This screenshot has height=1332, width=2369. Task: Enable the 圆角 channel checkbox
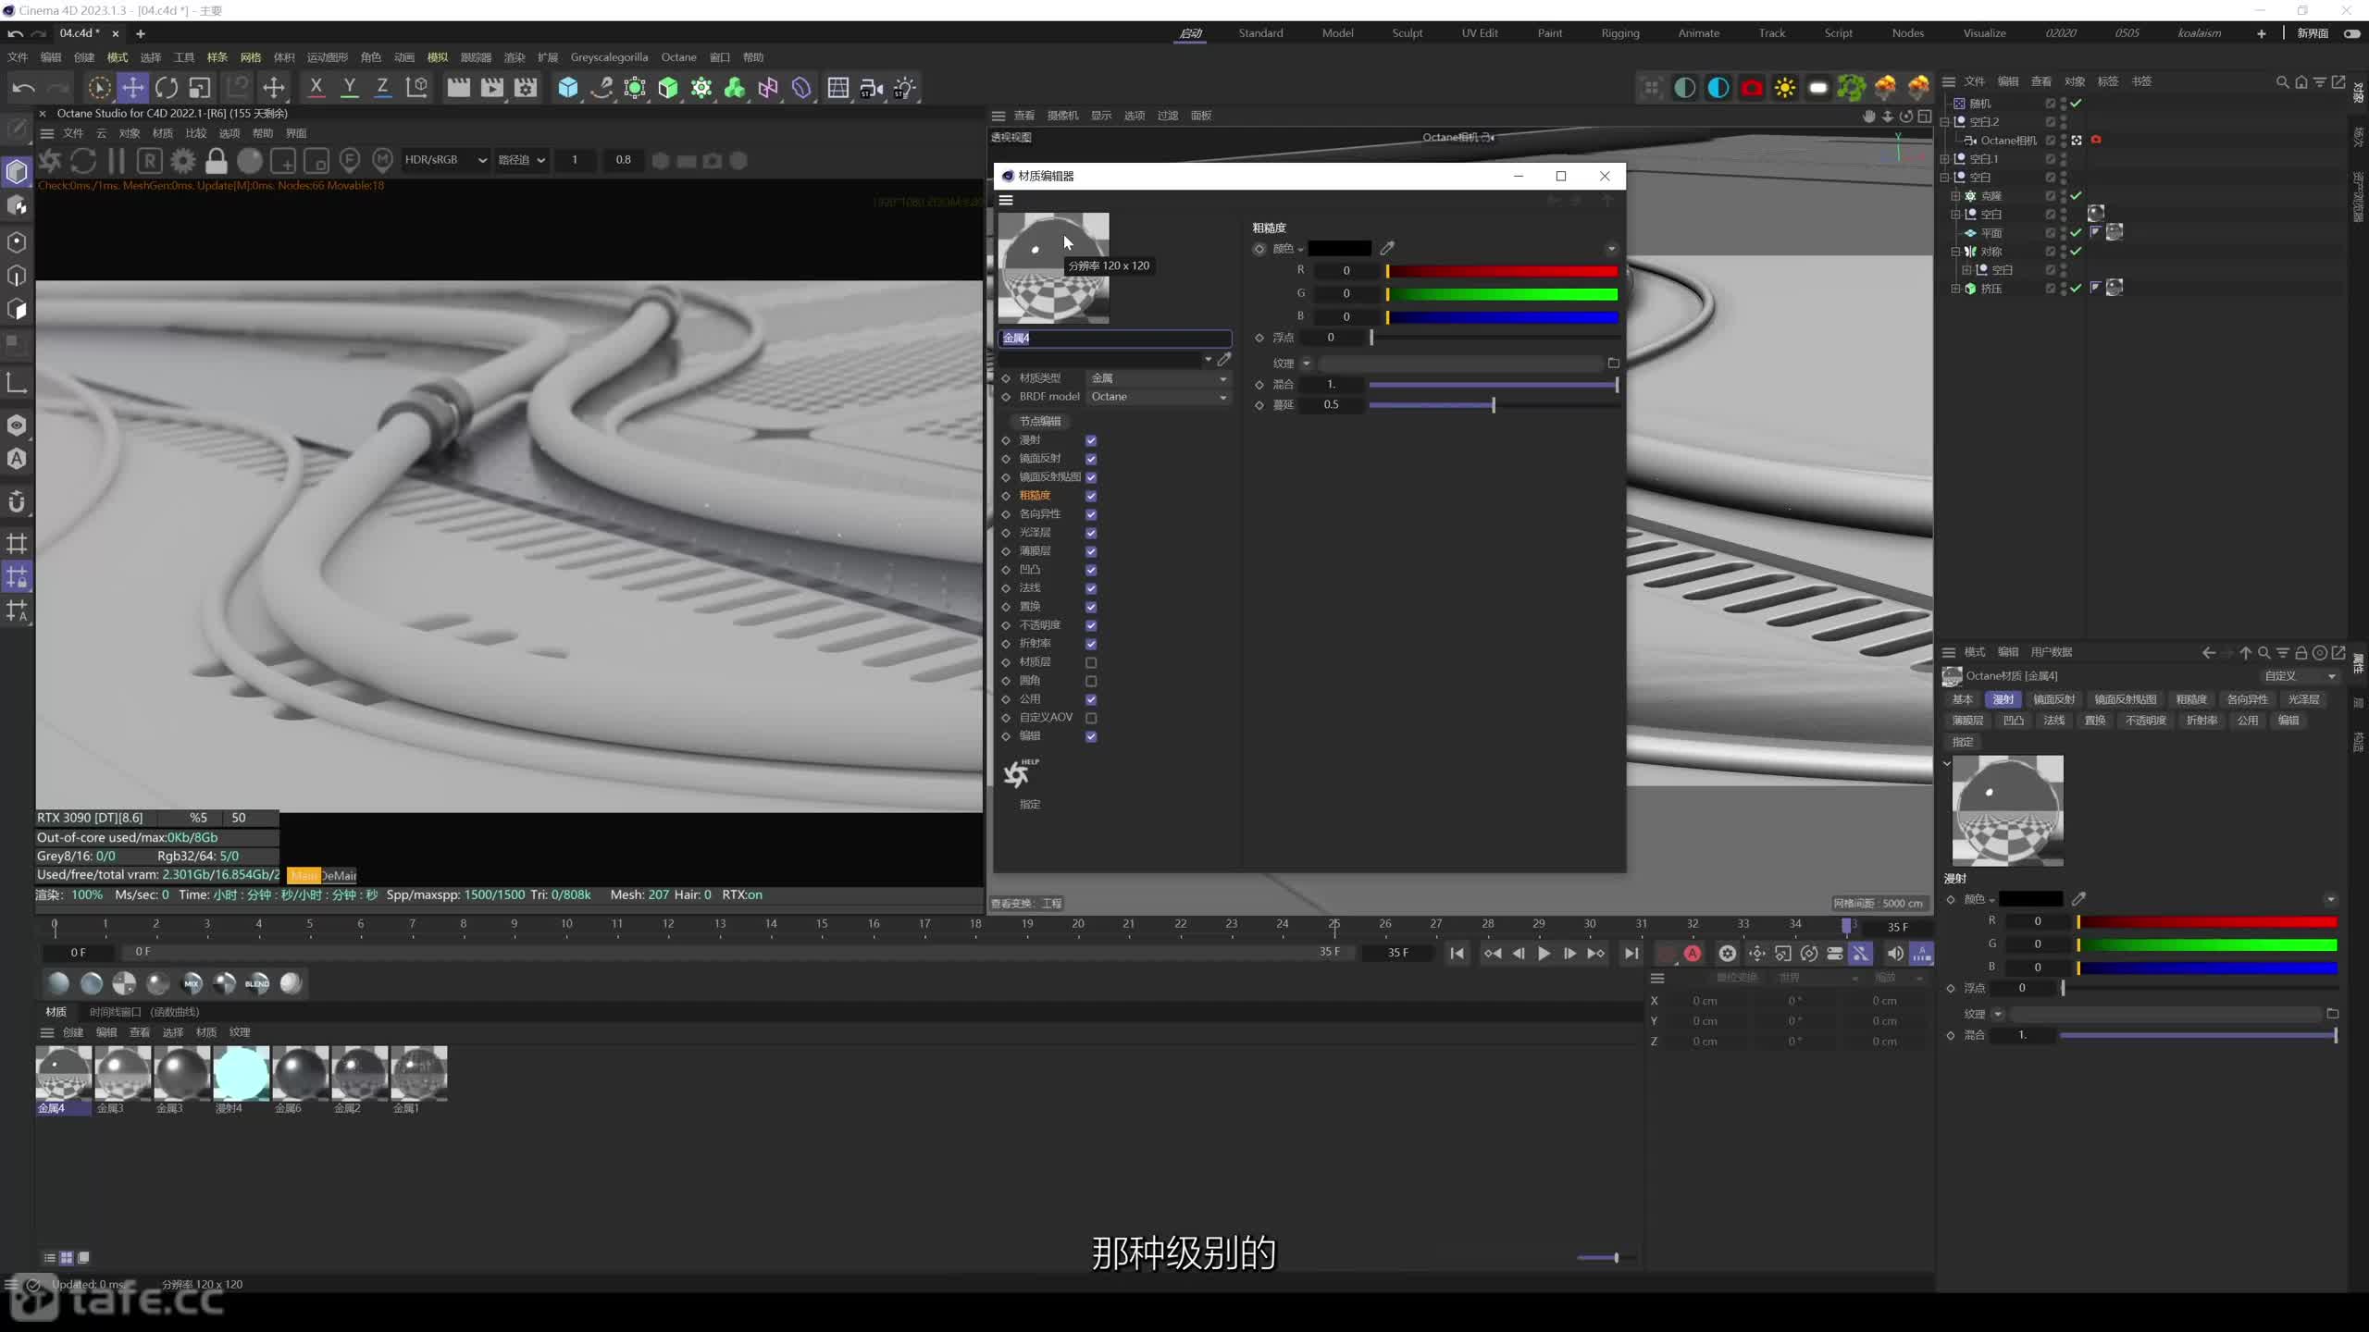tap(1091, 681)
